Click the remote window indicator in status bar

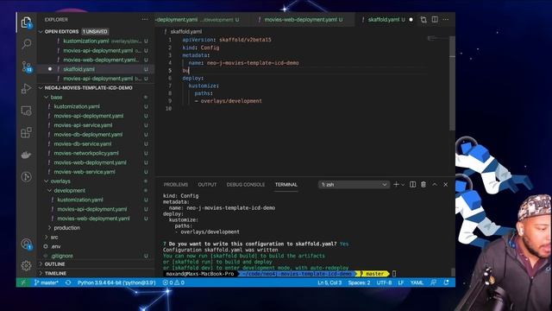[23, 282]
